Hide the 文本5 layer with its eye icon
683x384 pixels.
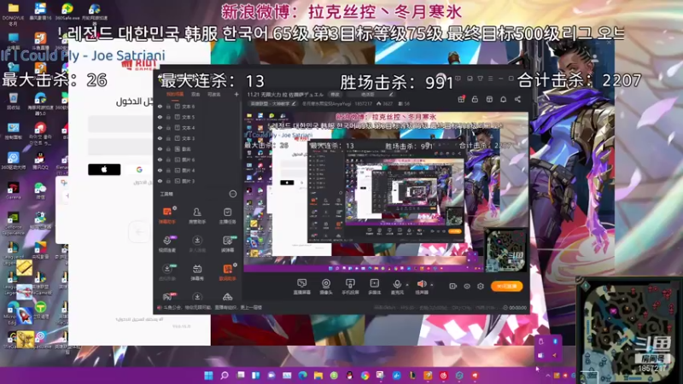[160, 117]
